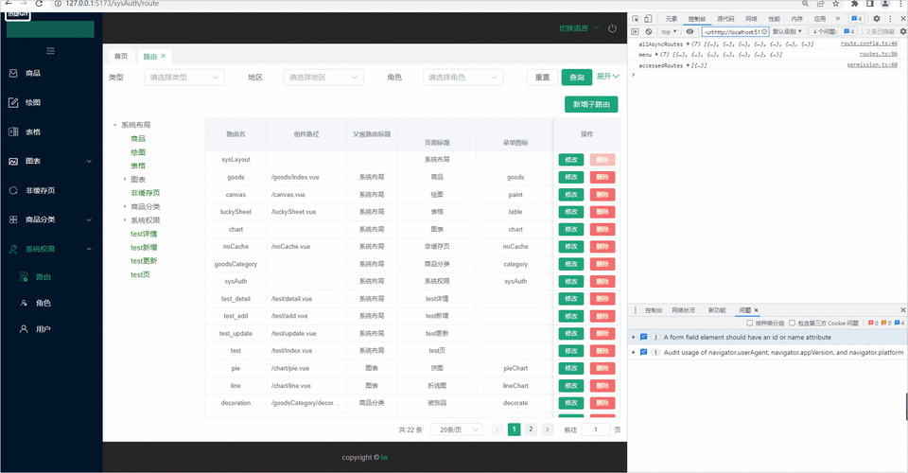The height and width of the screenshot is (473, 908).
Task: Expand the allAsyncRoutes array in console
Action: [x=688, y=44]
